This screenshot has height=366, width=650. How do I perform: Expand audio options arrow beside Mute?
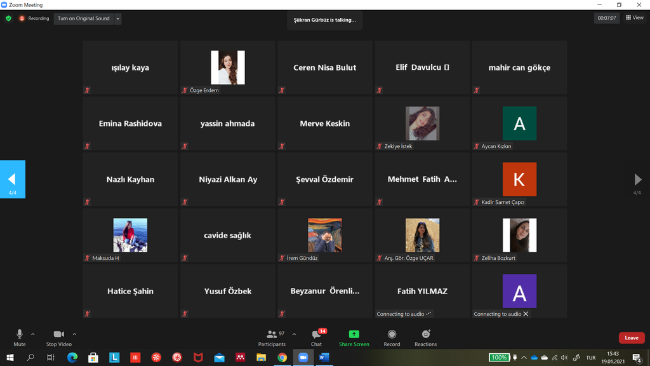point(33,334)
